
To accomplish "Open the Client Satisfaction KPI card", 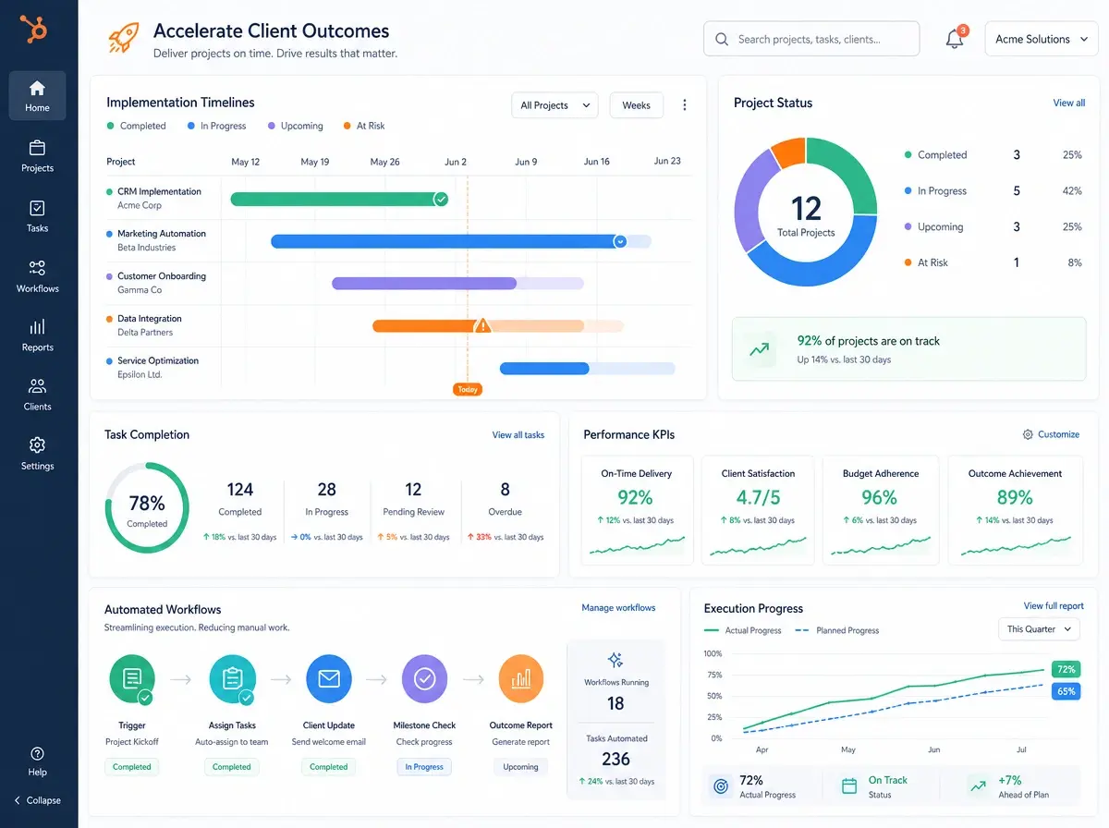I will point(758,509).
